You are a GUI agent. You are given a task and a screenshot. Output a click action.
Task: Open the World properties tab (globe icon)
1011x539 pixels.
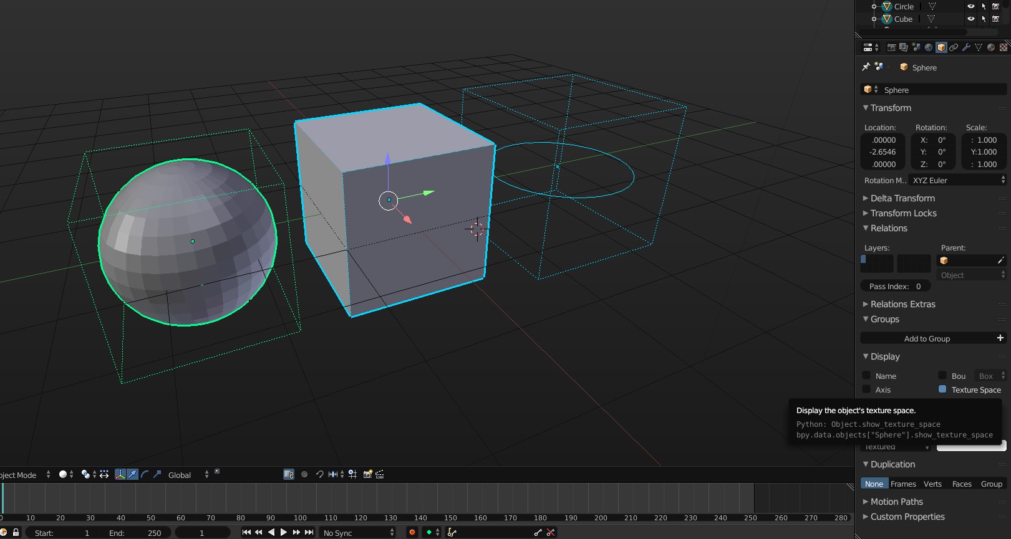(x=929, y=47)
